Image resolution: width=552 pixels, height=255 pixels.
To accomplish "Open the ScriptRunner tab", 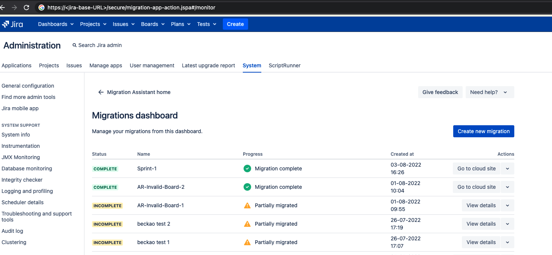I will tap(285, 65).
